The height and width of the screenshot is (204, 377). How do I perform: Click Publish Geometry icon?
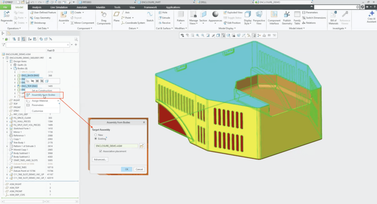[287, 14]
